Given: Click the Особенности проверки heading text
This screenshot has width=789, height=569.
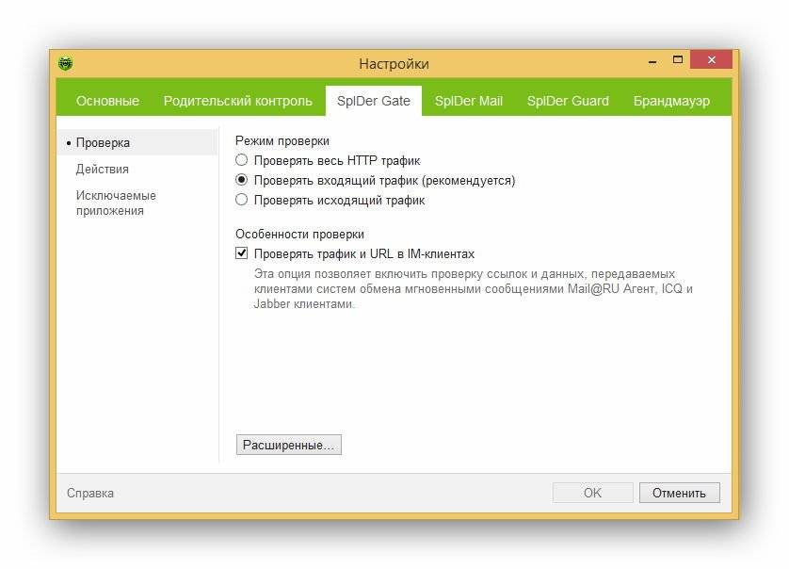Looking at the screenshot, I should pos(300,235).
